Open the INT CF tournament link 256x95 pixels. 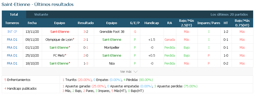pos(12,31)
